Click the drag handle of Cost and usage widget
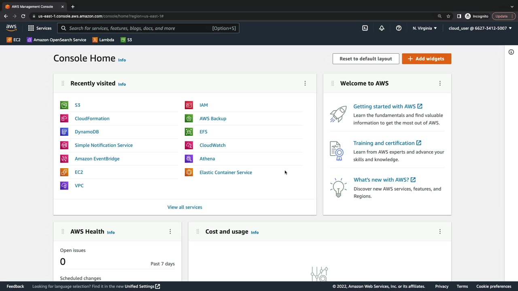Image resolution: width=518 pixels, height=291 pixels. click(197, 232)
